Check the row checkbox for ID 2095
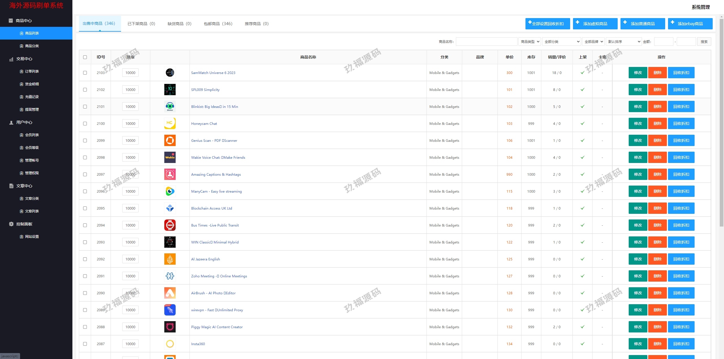The image size is (724, 359). point(85,208)
